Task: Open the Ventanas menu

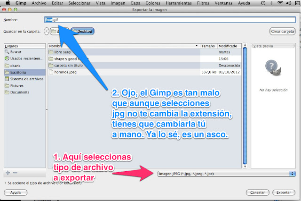Action: [223, 3]
